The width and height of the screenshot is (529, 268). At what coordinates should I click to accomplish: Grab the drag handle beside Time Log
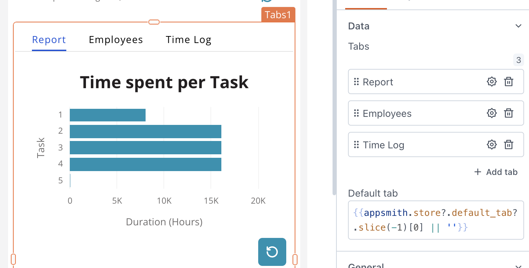(x=356, y=145)
